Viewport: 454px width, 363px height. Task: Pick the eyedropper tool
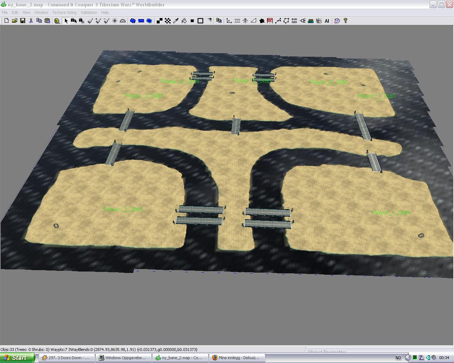click(176, 21)
